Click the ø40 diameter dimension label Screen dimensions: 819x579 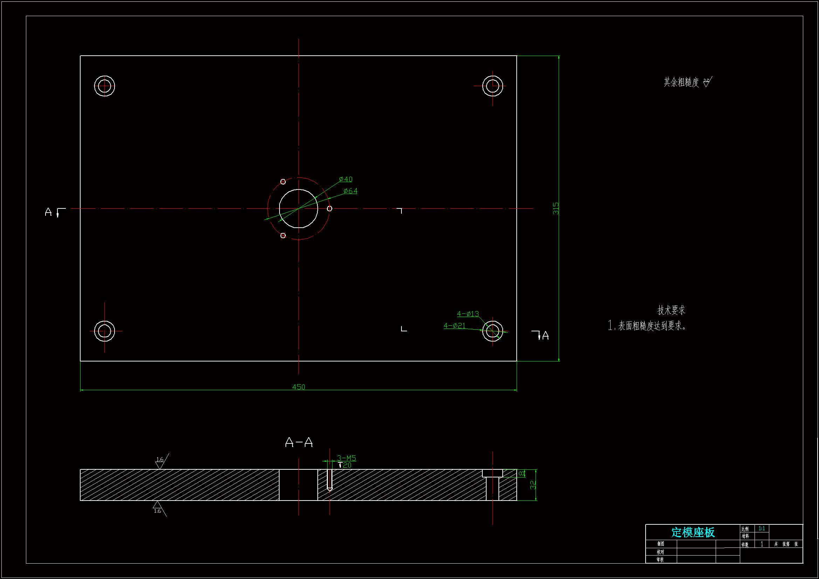(x=345, y=179)
